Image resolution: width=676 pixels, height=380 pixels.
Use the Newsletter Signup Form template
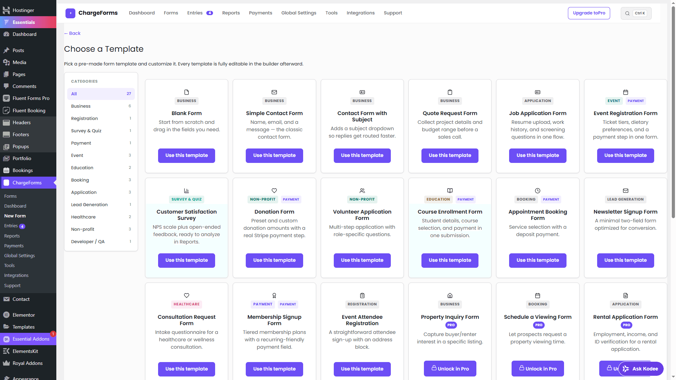(625, 260)
